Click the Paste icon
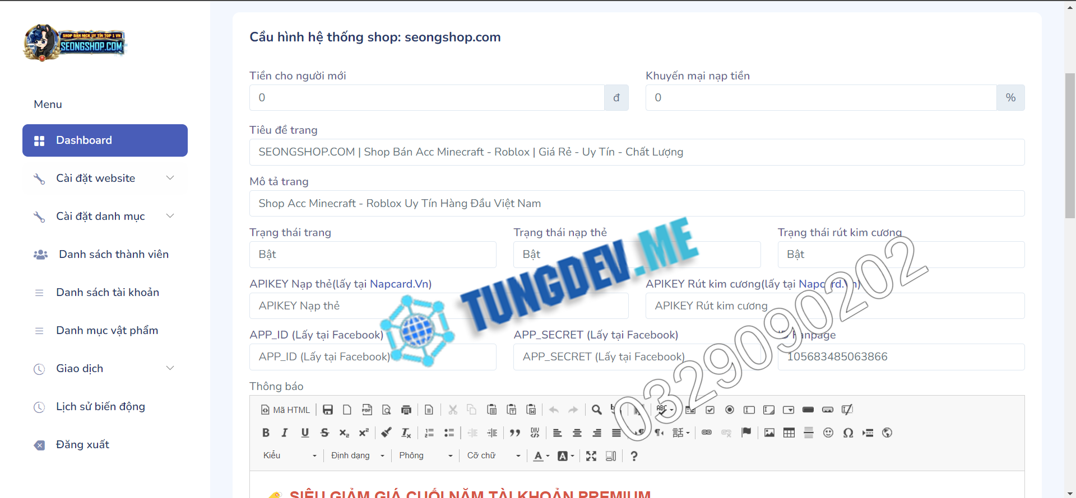The image size is (1076, 498). [491, 410]
